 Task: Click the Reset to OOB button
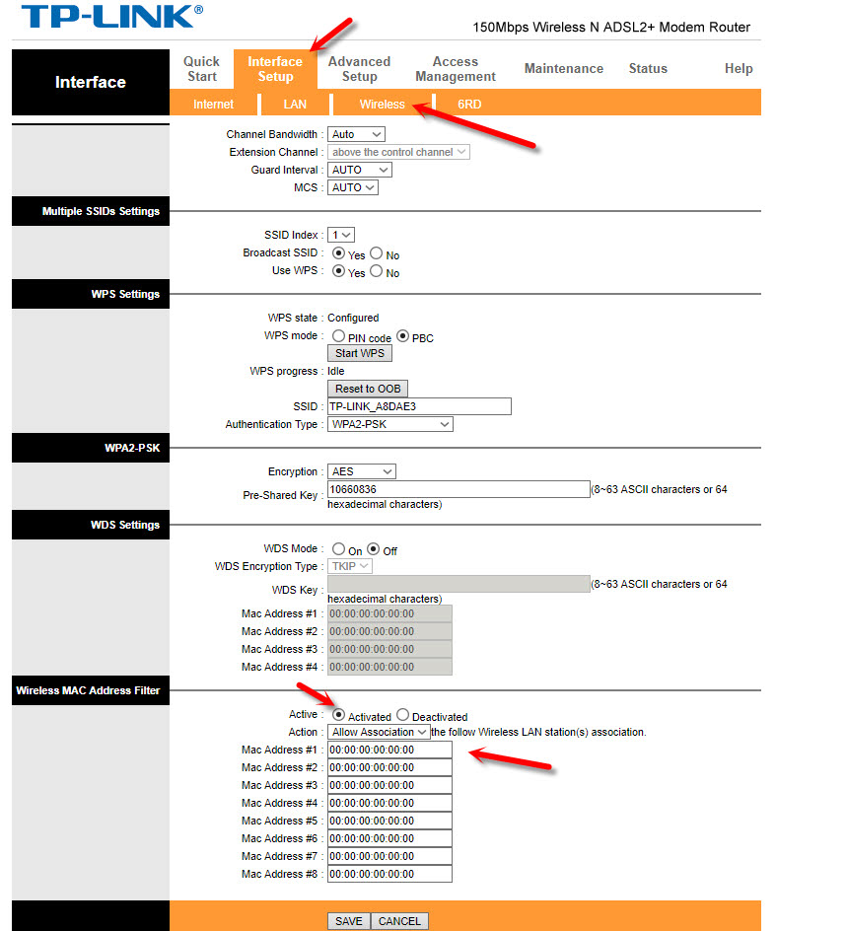click(367, 389)
